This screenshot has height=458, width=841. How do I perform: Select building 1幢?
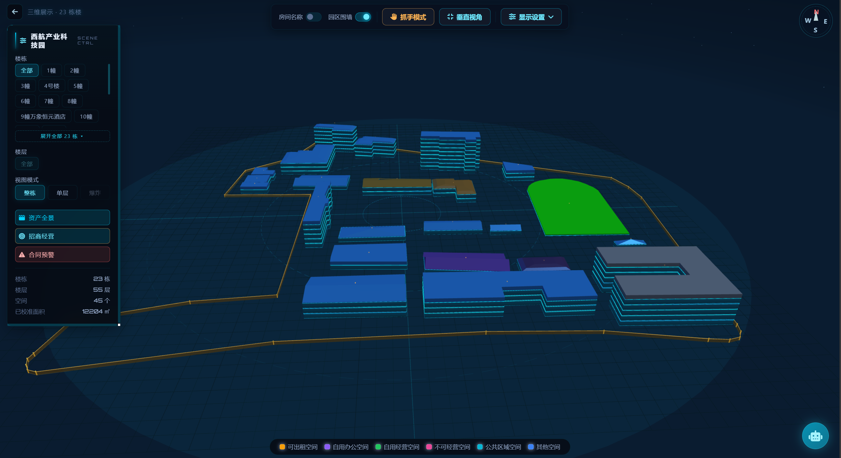(x=51, y=70)
